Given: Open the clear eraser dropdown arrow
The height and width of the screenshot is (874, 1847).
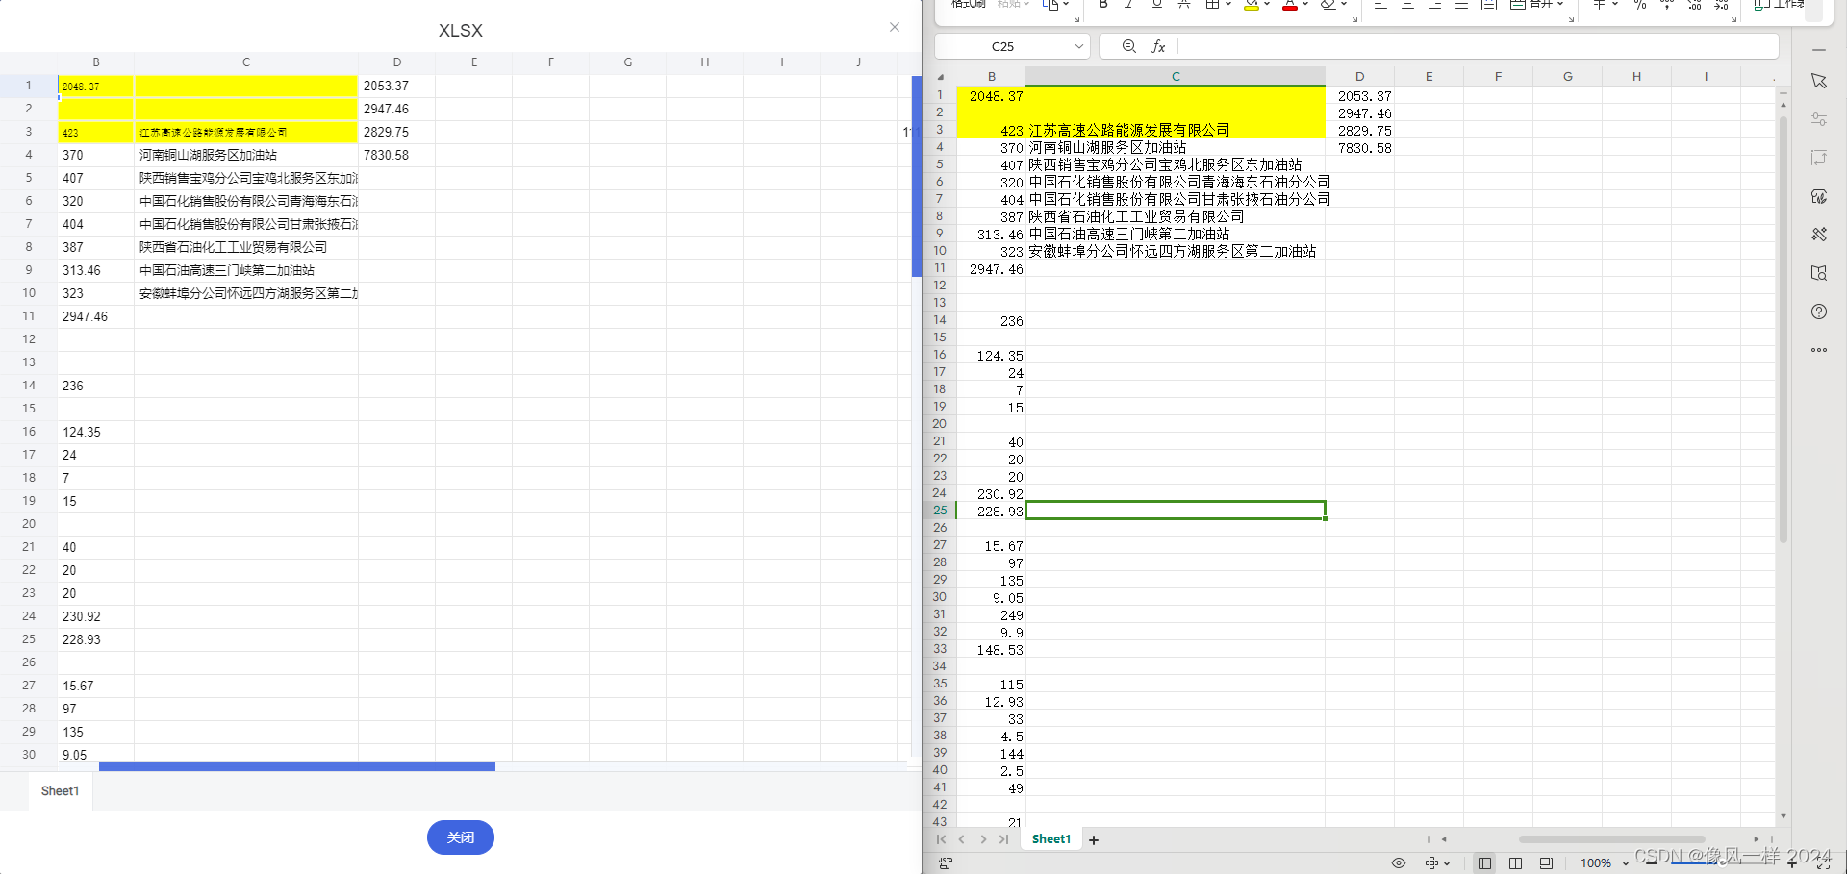Looking at the screenshot, I should coord(1345,4).
